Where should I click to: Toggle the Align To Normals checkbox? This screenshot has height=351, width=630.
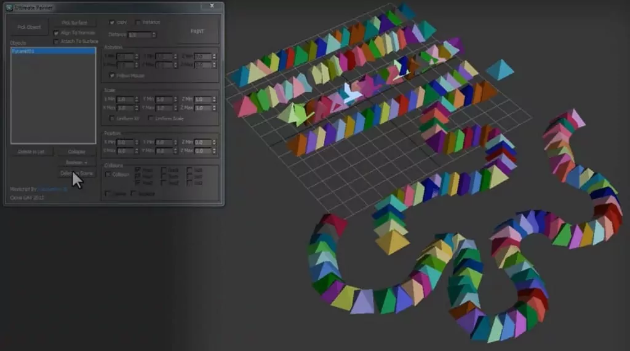[x=57, y=33]
